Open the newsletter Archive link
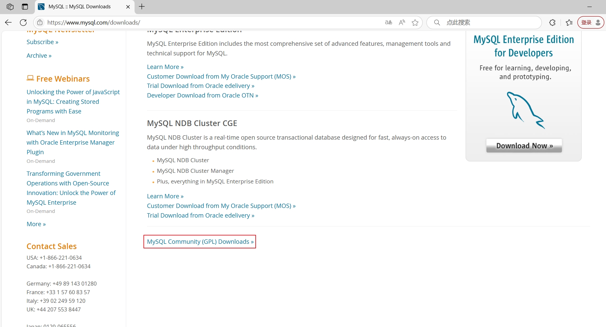 click(39, 56)
